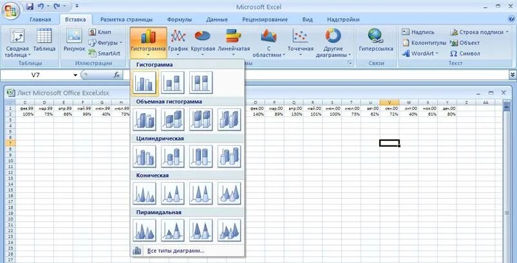The image size is (517, 263).
Task: Open the Другие диаграммы menu
Action: 334,43
